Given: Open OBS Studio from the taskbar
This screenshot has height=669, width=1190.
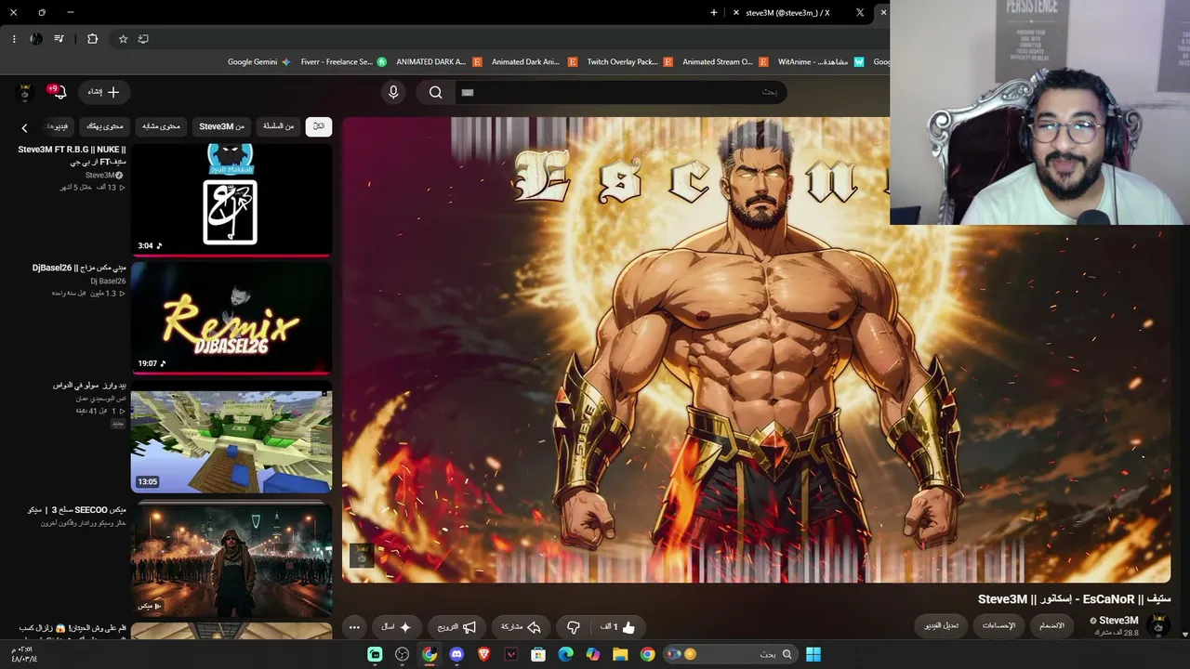Looking at the screenshot, I should pyautogui.click(x=402, y=654).
